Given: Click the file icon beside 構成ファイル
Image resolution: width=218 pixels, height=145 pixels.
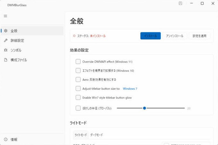Looking at the screenshot, I should pyautogui.click(x=5, y=60).
